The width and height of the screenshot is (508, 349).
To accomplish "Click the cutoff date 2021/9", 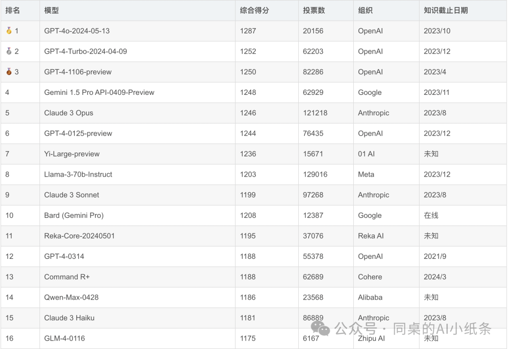I will click(x=435, y=256).
